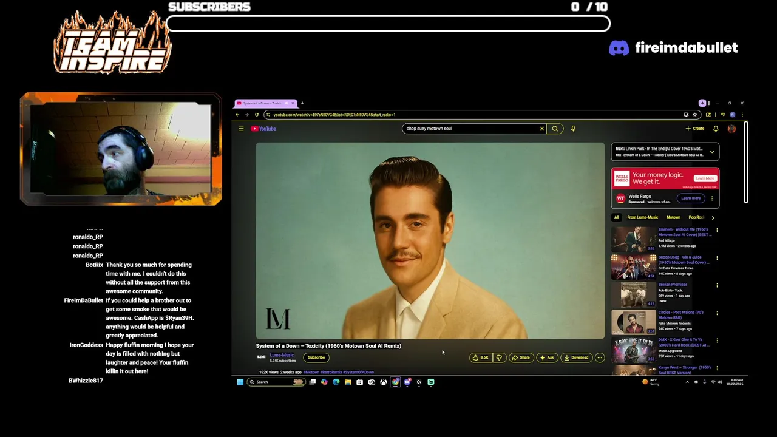Click the Wells Fargo ad banner image
777x437 pixels.
665,179
